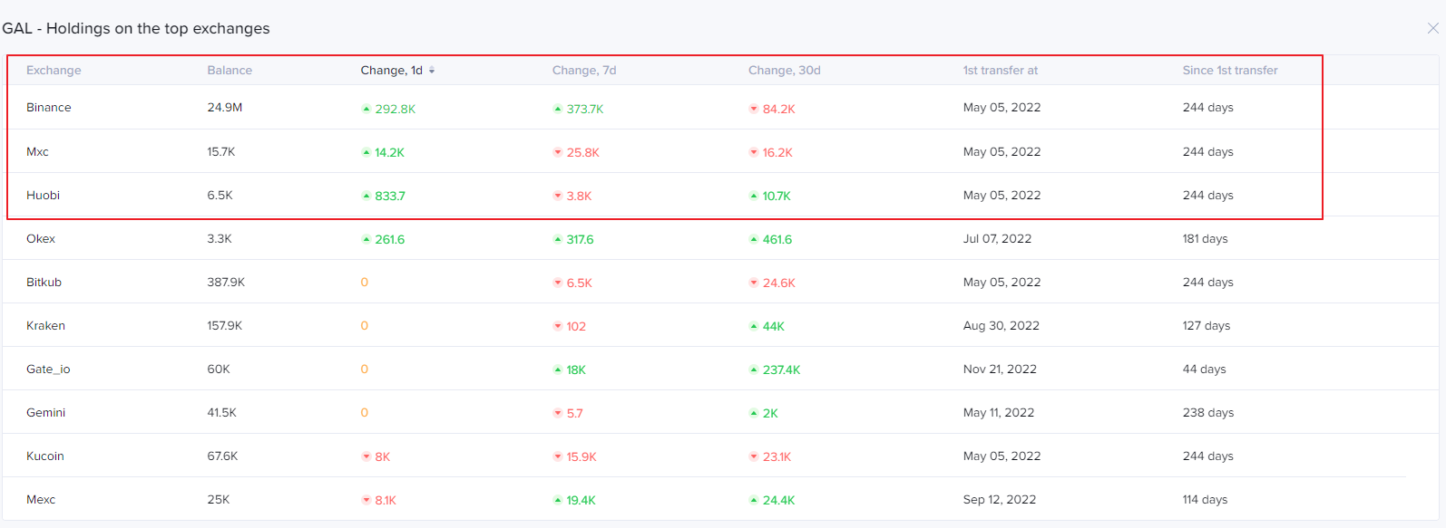Click Binance 1d change 292.8K
Viewport: 1446px width, 528px height.
click(x=396, y=109)
